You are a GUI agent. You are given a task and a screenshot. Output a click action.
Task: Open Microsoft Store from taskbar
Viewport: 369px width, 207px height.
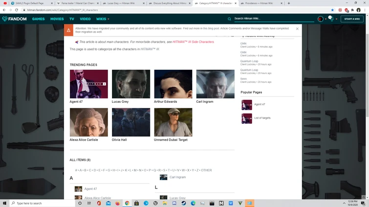pos(136,203)
